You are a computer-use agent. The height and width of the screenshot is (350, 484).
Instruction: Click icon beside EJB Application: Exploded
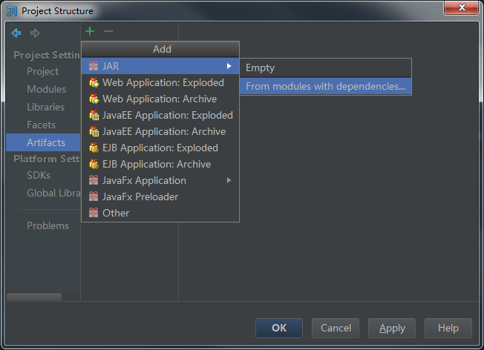(x=94, y=148)
